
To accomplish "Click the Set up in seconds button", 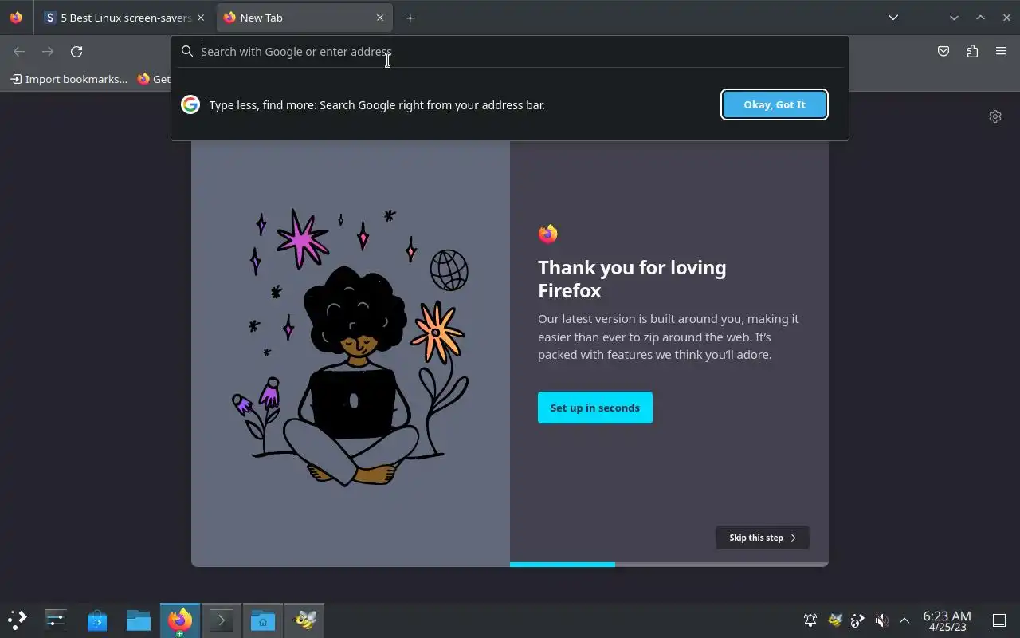I will point(595,408).
